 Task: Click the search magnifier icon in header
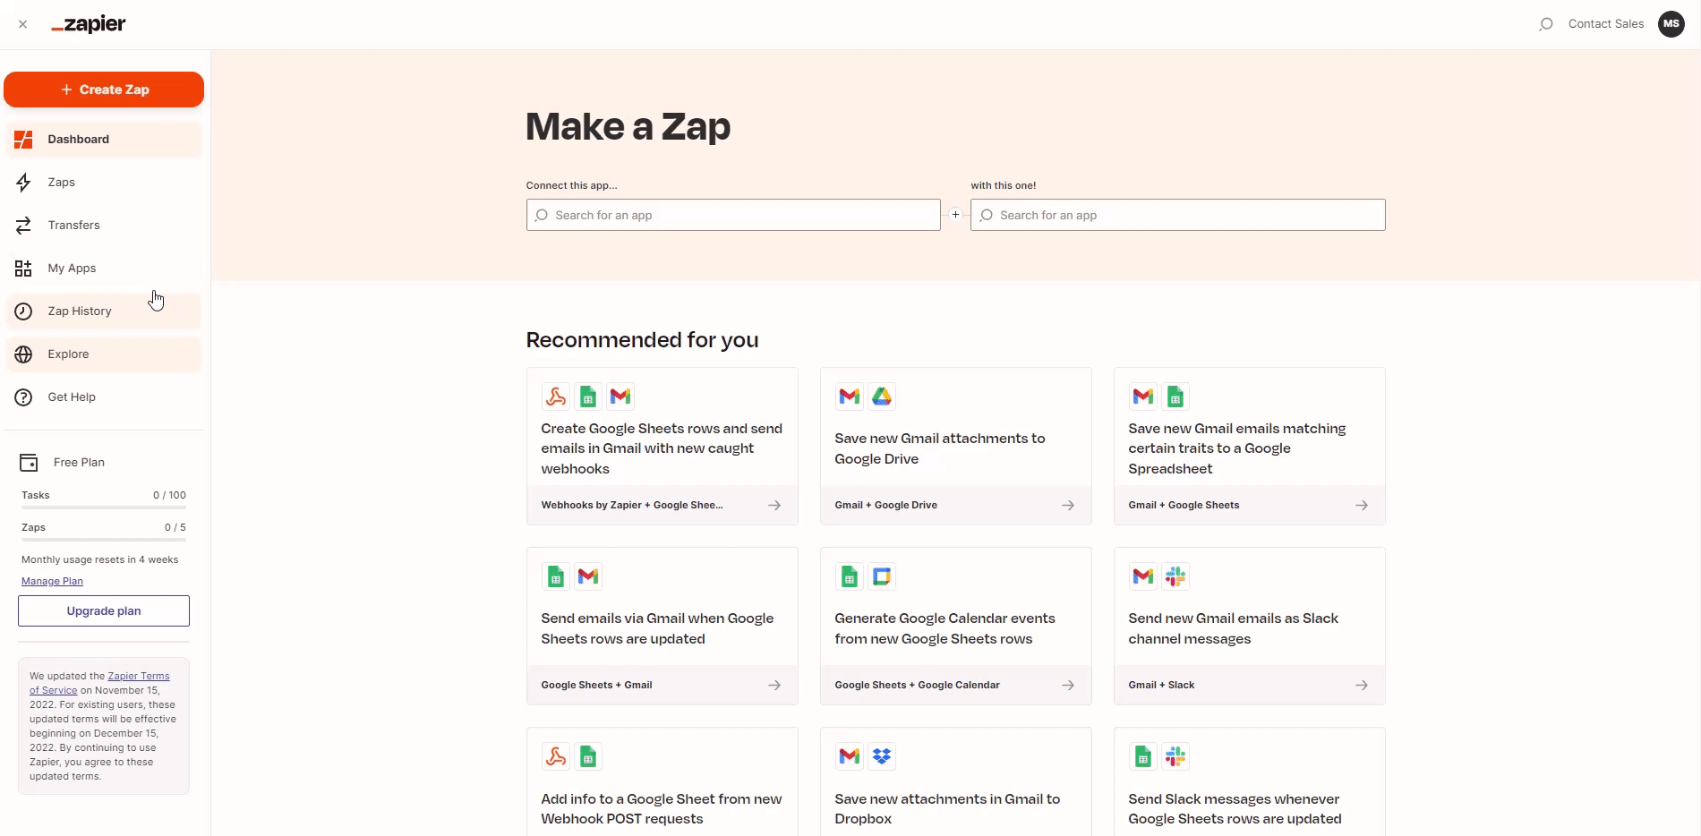[x=1545, y=24]
